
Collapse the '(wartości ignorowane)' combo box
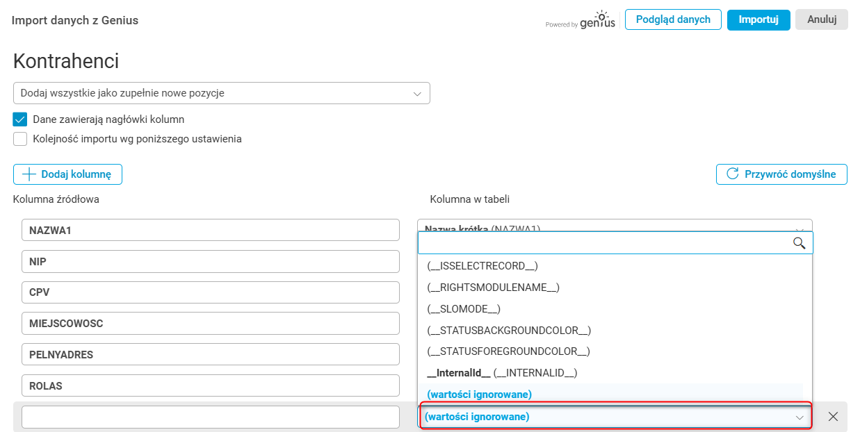tap(800, 417)
